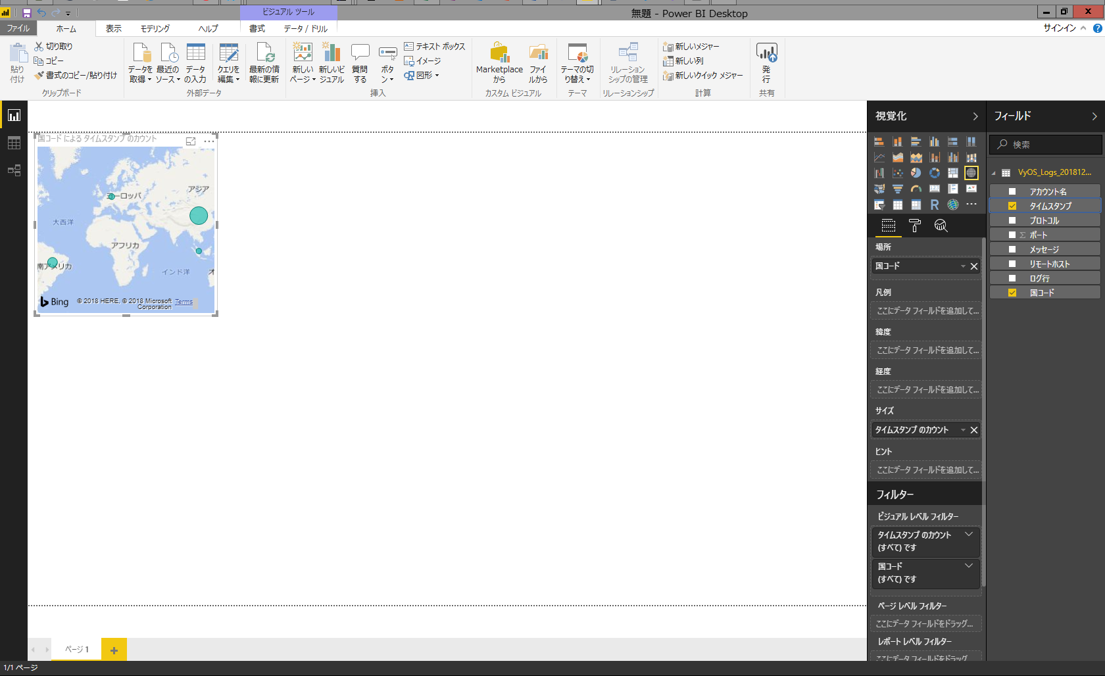Switch to the 表示 ribbon tab

(x=114, y=28)
